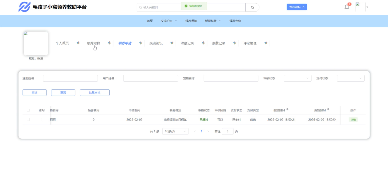Switch to 个人首页 tab

pyautogui.click(x=62, y=43)
